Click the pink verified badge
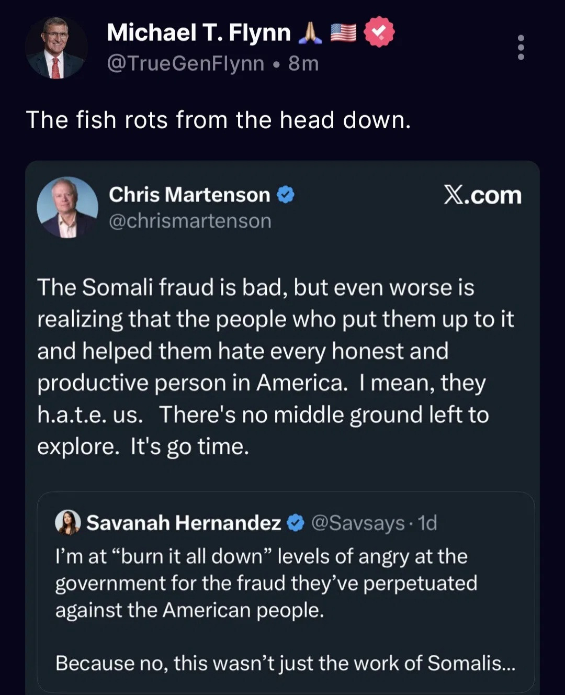565x695 pixels. [379, 32]
